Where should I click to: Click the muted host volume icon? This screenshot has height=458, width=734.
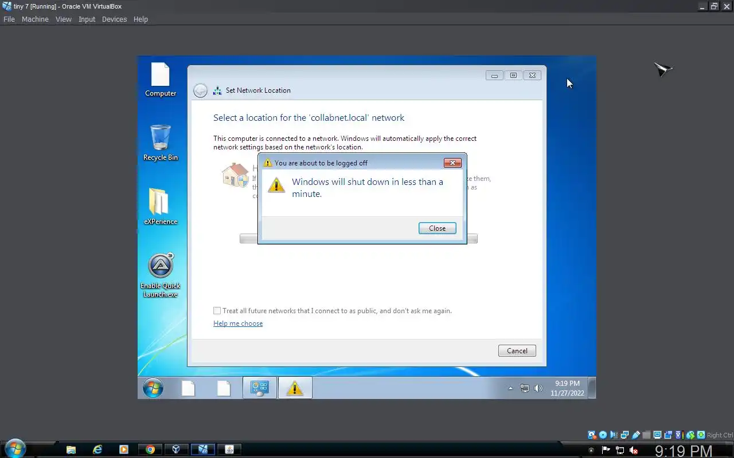click(634, 450)
